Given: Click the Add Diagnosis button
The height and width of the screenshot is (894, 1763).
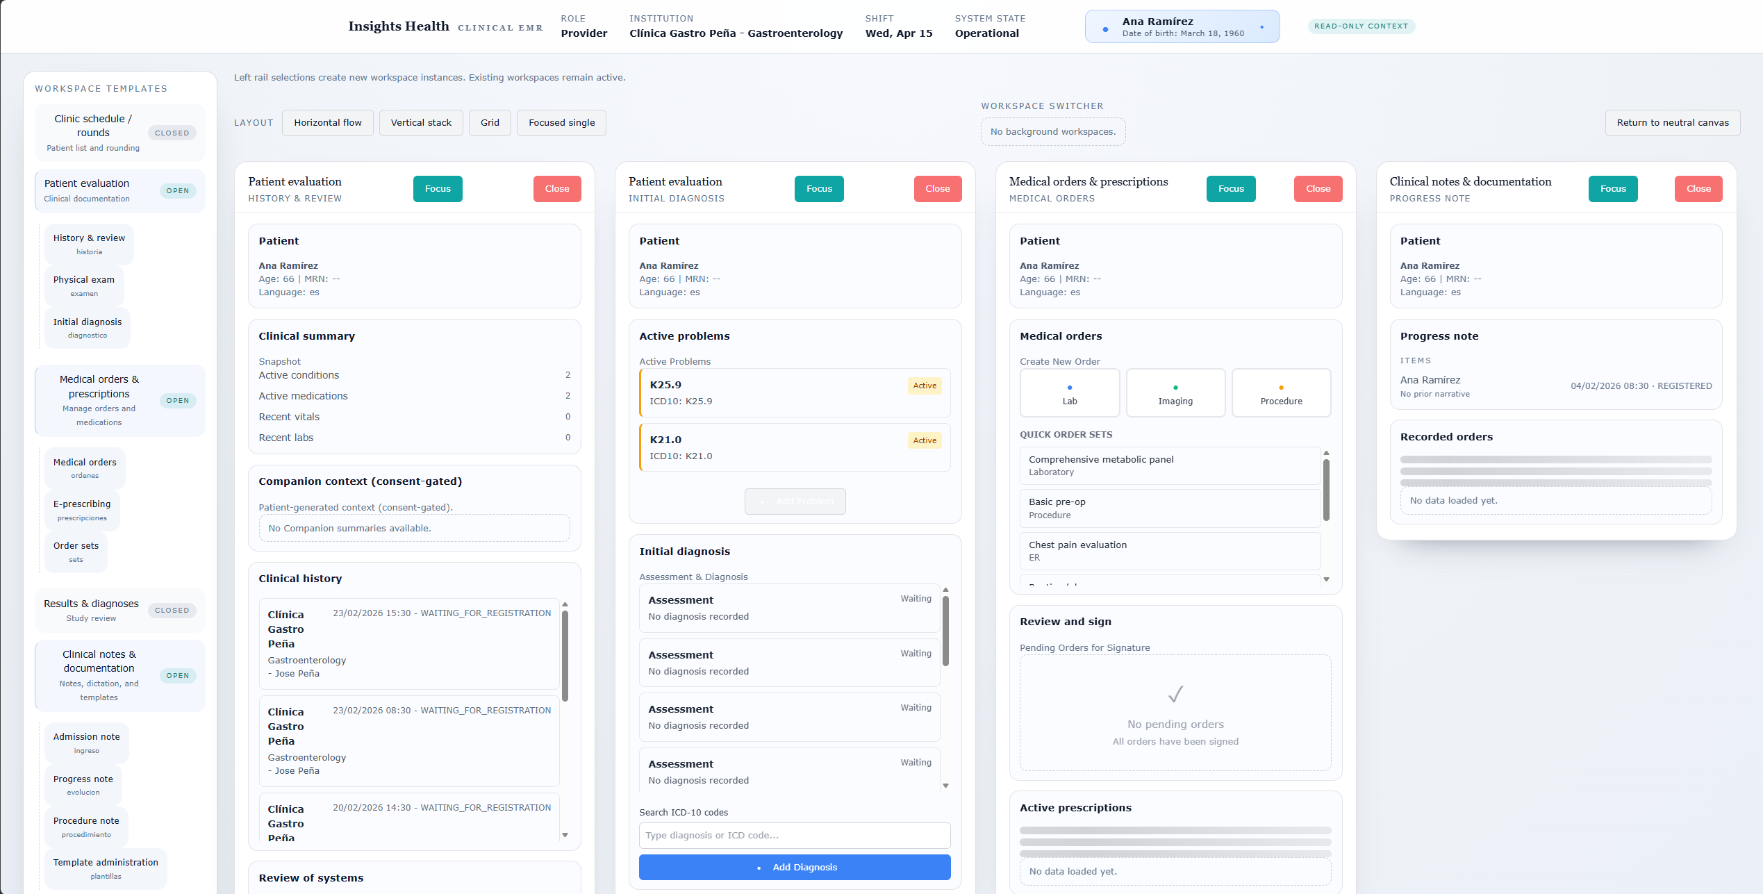Looking at the screenshot, I should (x=795, y=867).
